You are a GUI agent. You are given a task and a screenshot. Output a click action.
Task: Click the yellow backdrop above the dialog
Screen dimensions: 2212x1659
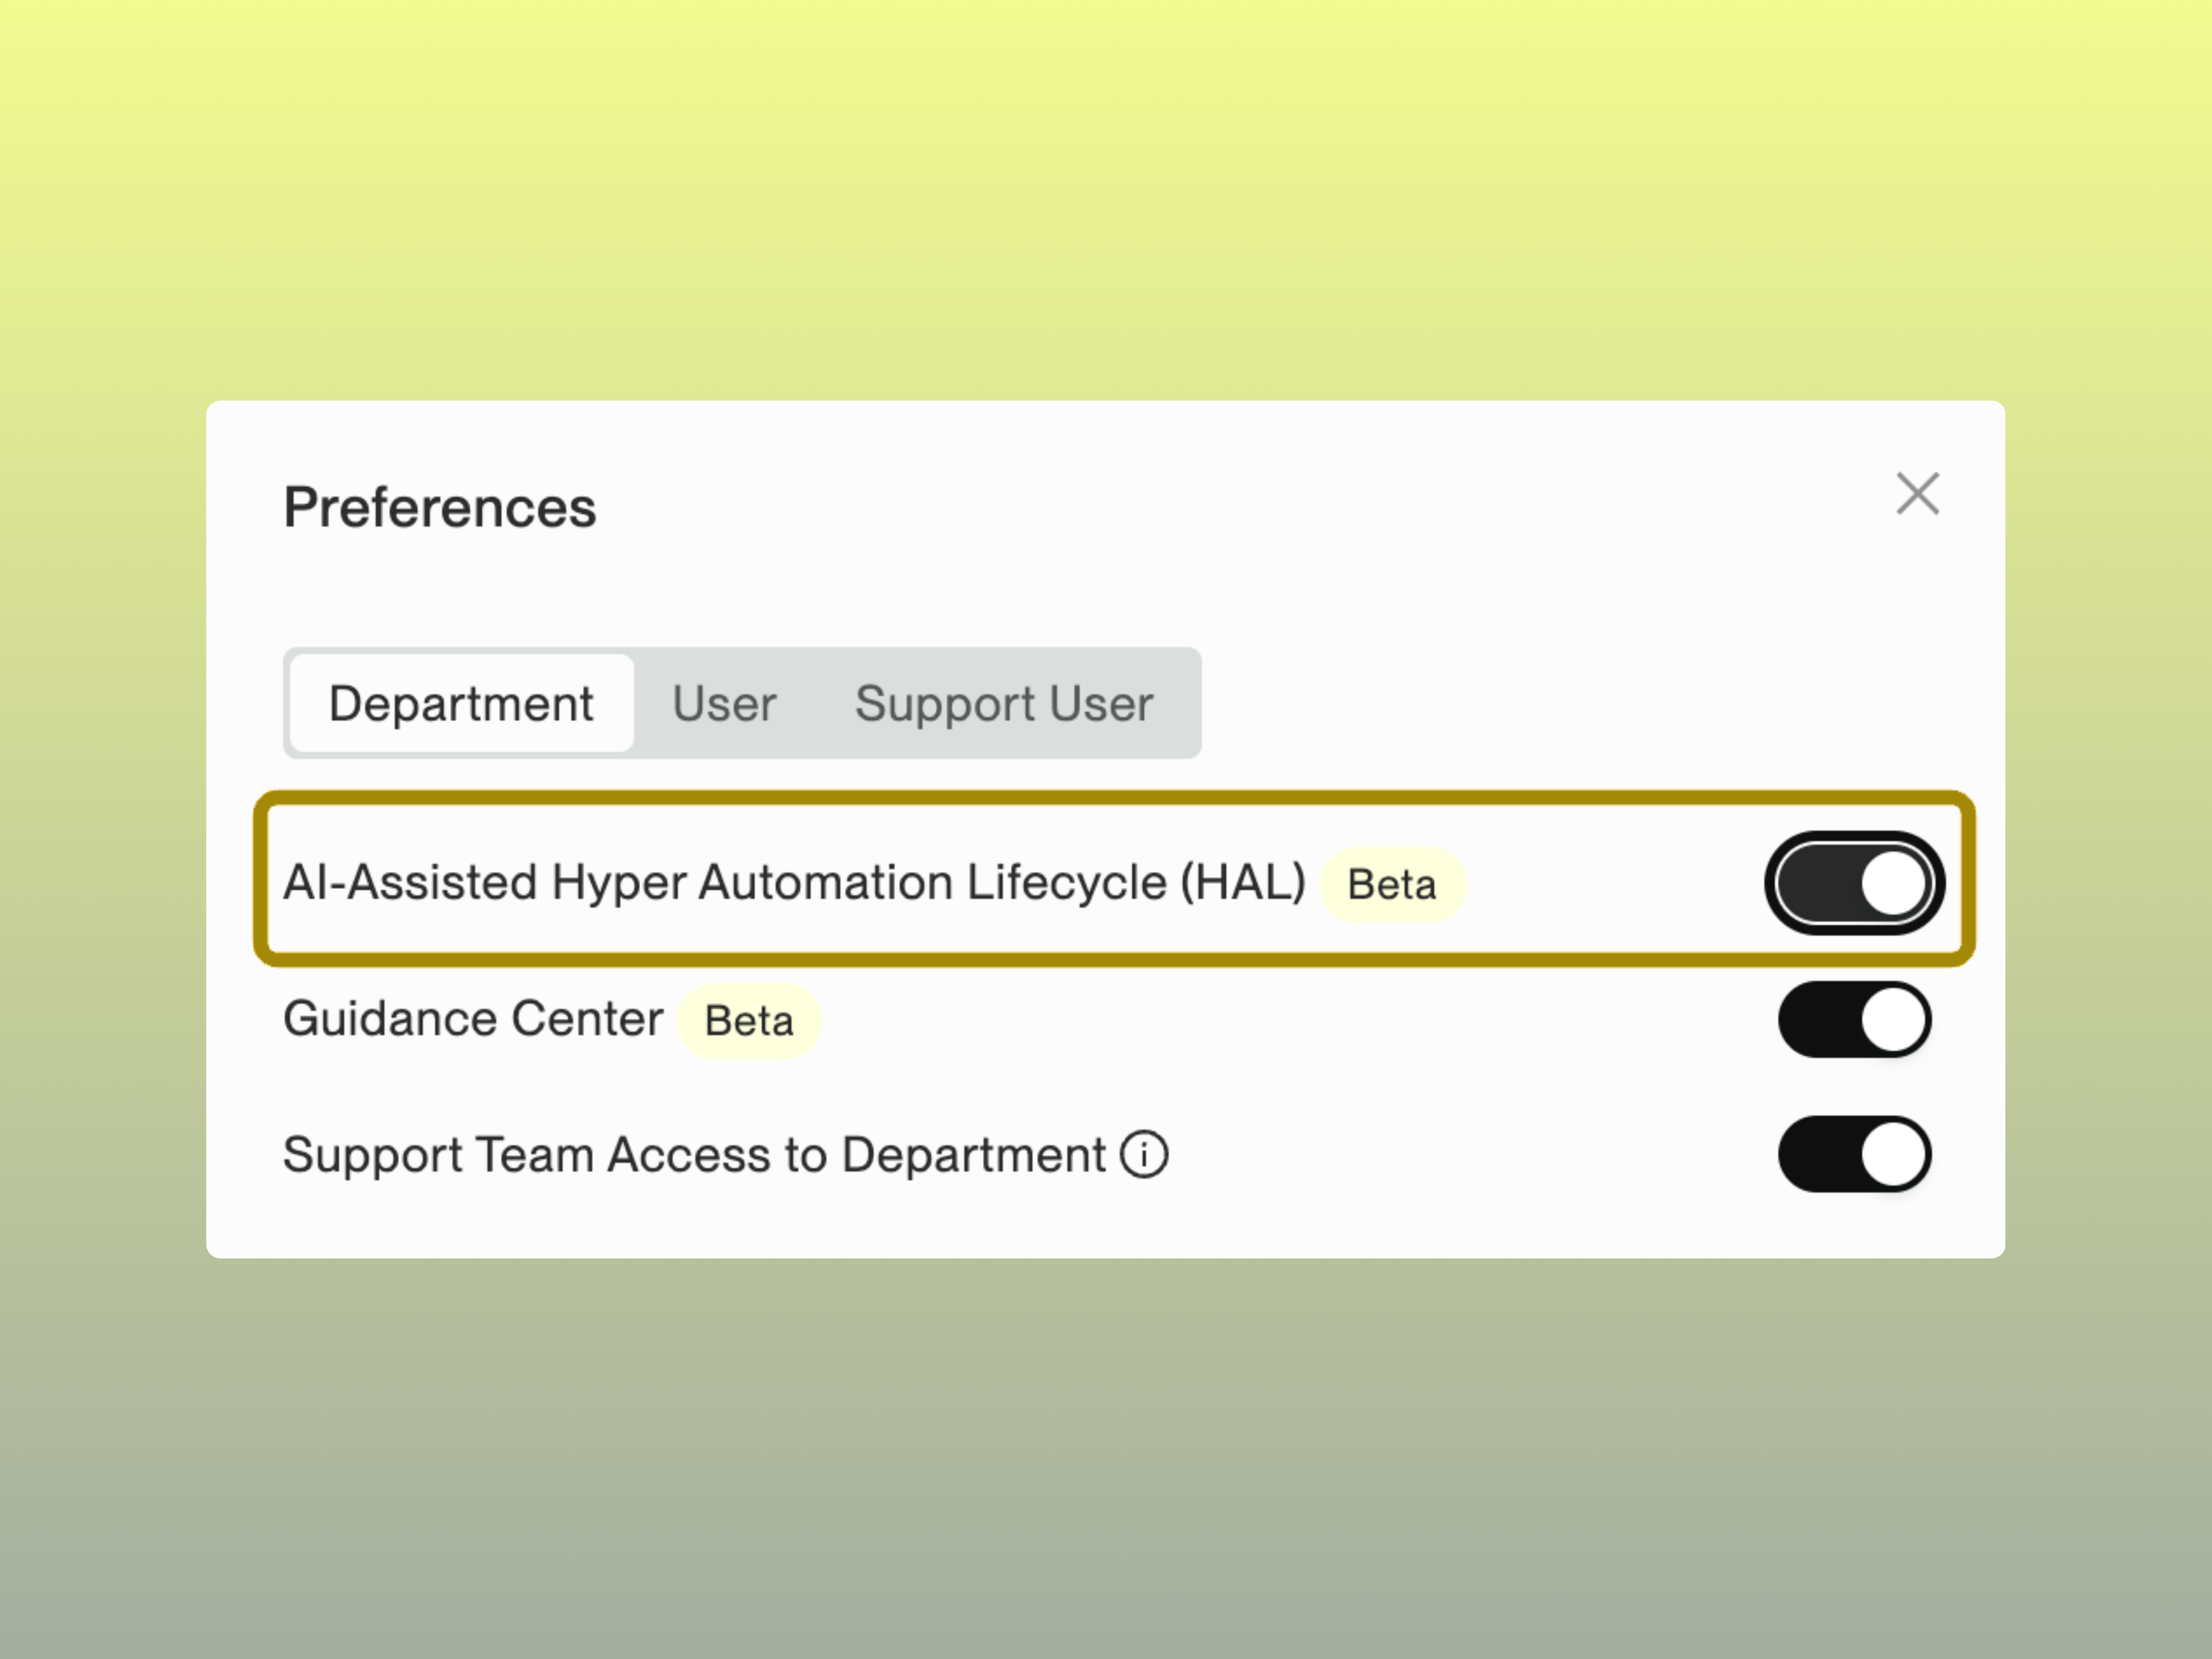1100,200
